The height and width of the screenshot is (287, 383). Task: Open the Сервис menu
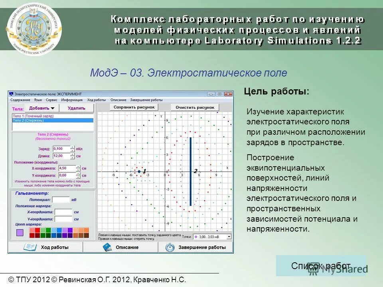pos(51,100)
